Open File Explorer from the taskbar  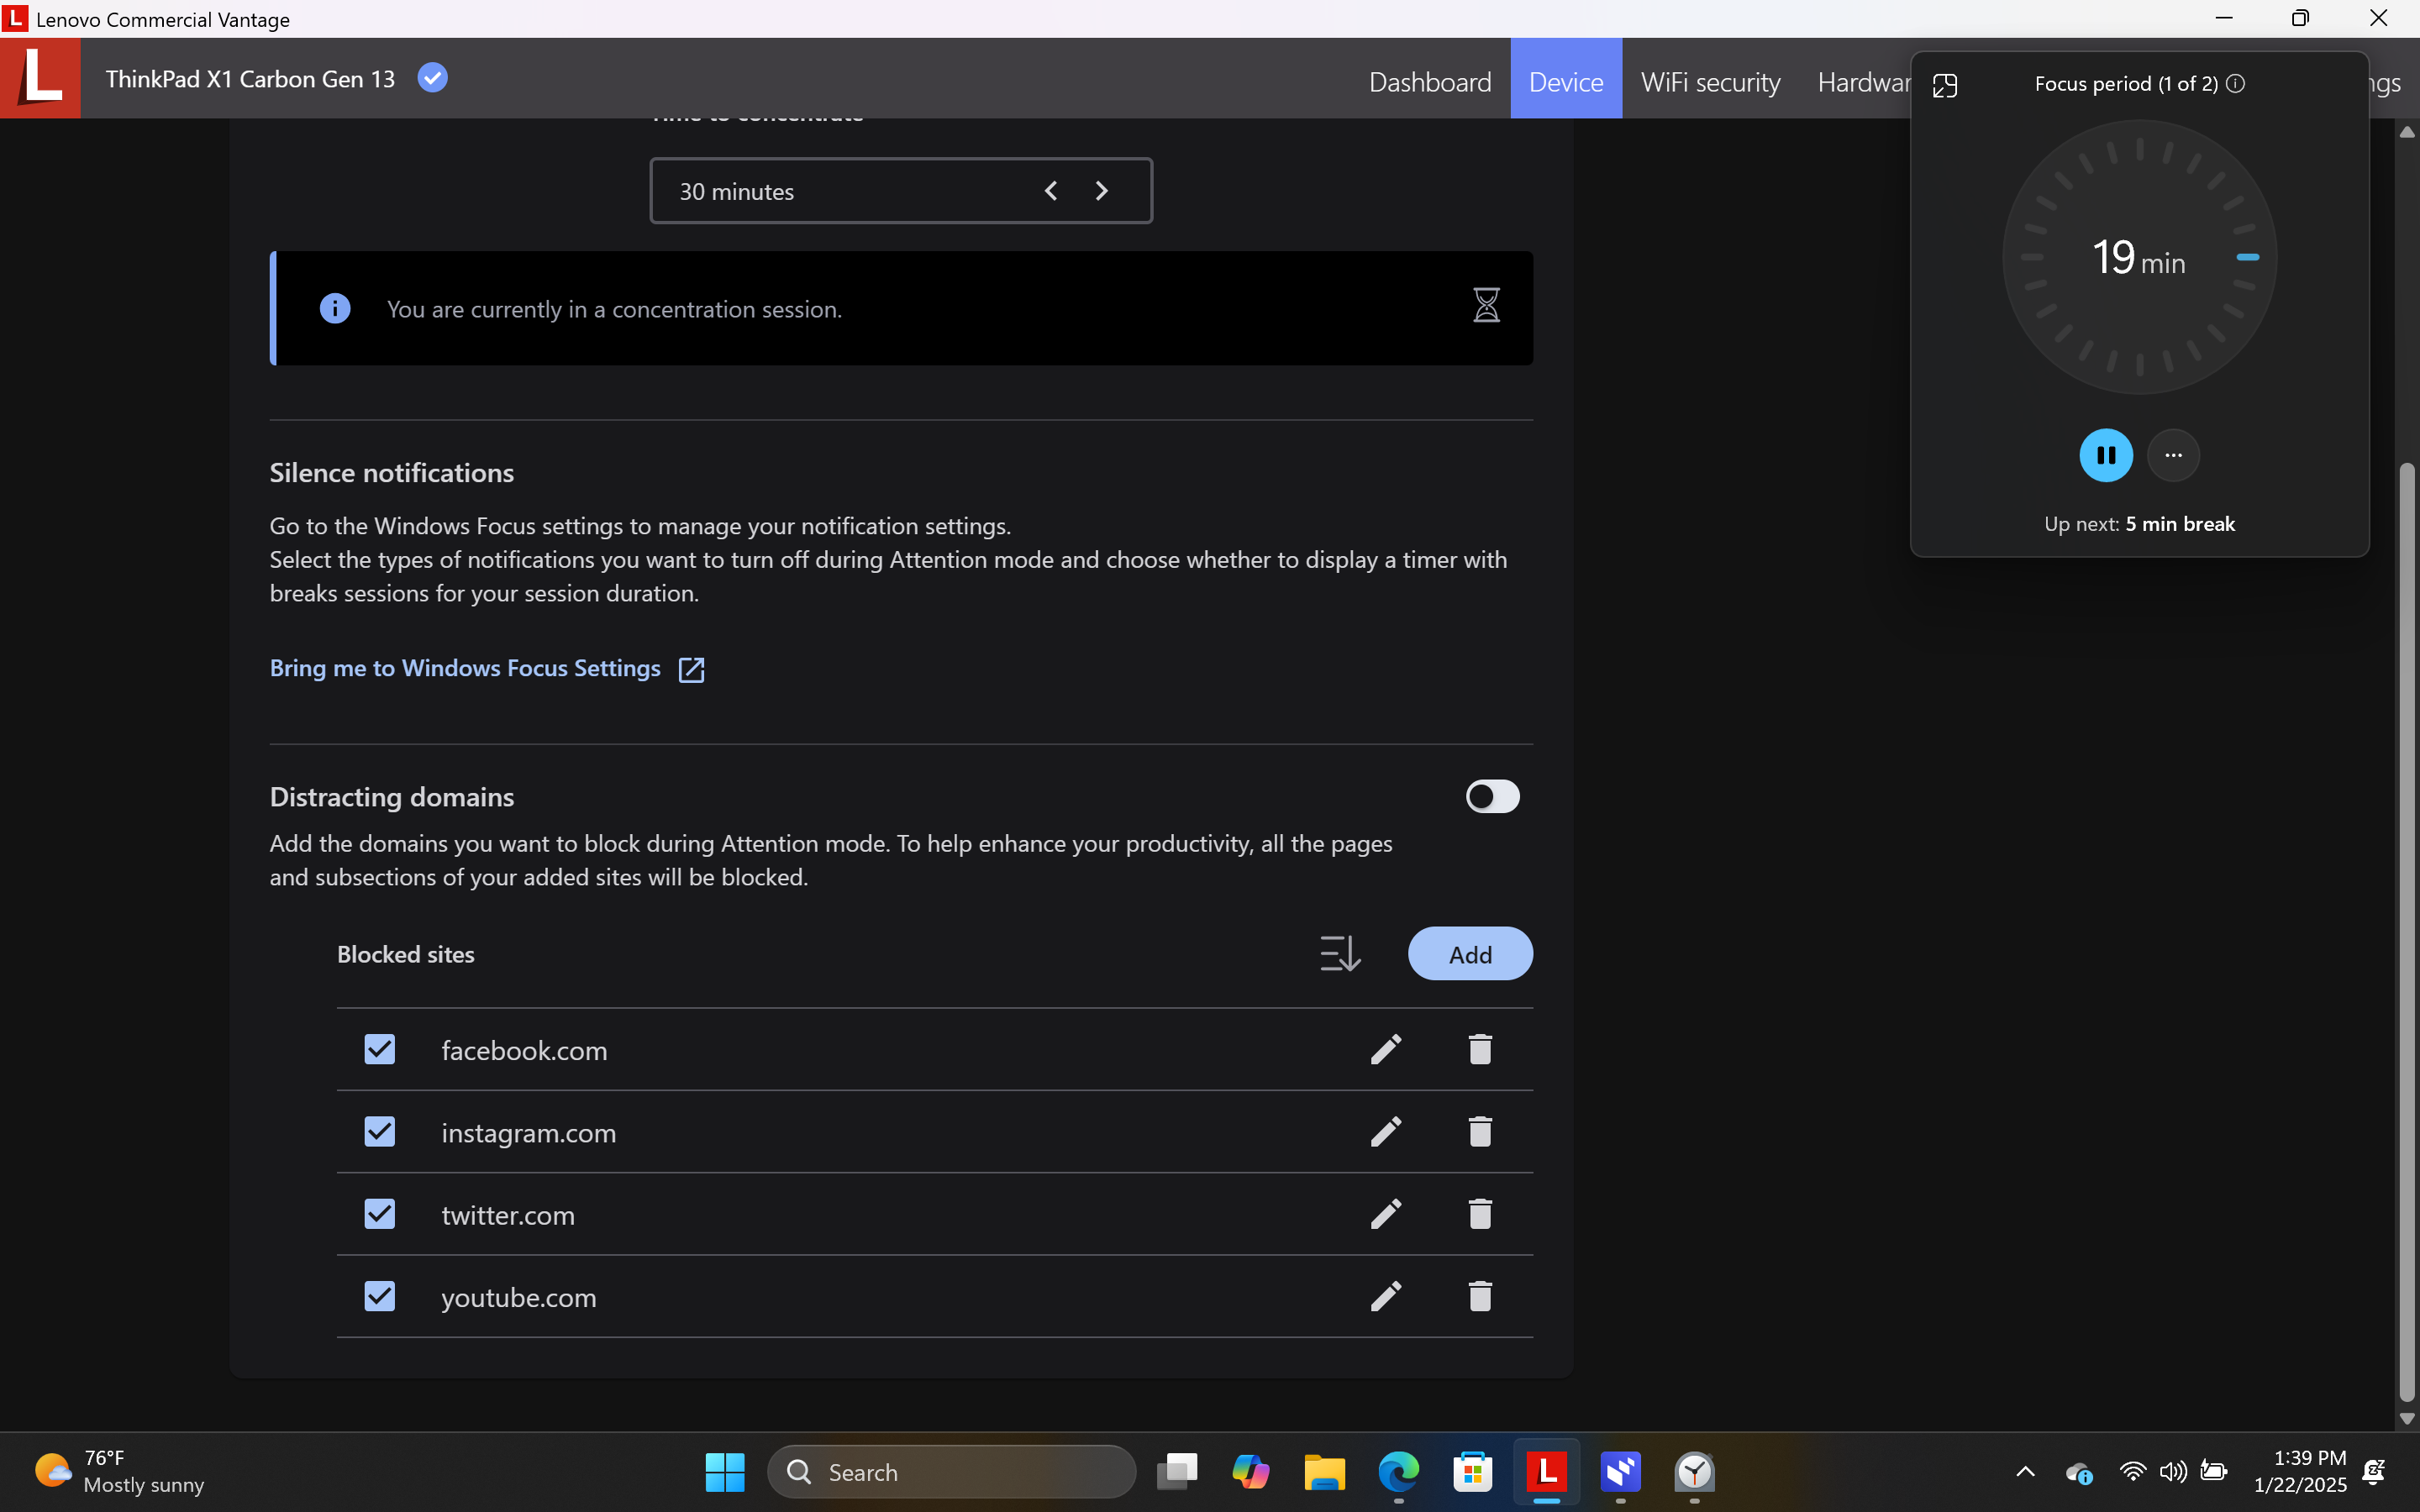[x=1325, y=1472]
